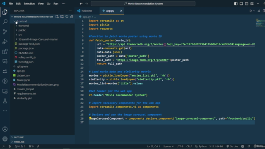265x149 pixels.
Task: Expand the OUTLINE section
Action: coord(19,137)
